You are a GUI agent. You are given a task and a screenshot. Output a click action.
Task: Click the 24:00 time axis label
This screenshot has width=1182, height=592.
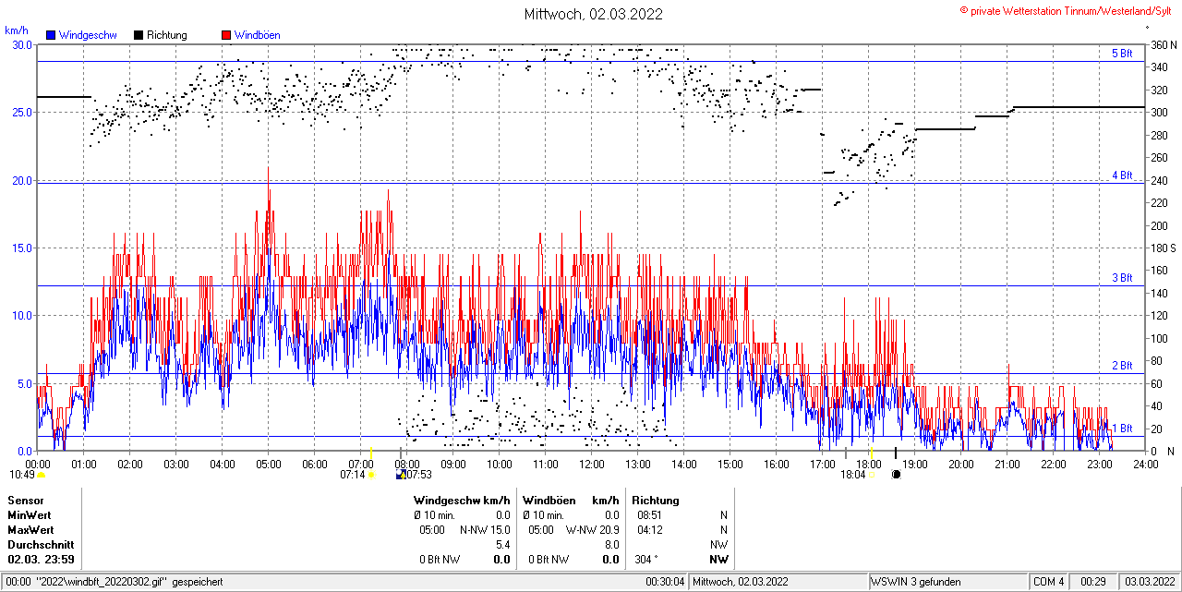(1145, 464)
